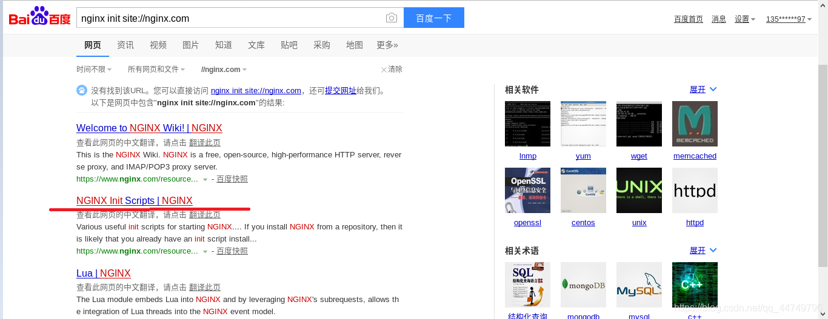The image size is (828, 319).
Task: Open the httpd thumbnail image
Action: pos(695,190)
